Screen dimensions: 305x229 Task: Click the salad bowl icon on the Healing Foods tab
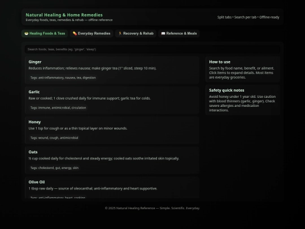click(27, 33)
